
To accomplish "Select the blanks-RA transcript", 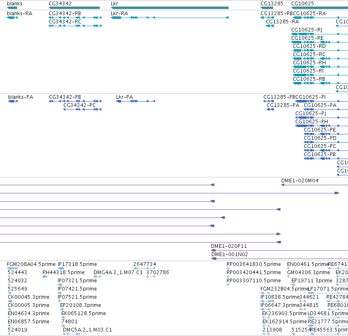I will (12, 18).
